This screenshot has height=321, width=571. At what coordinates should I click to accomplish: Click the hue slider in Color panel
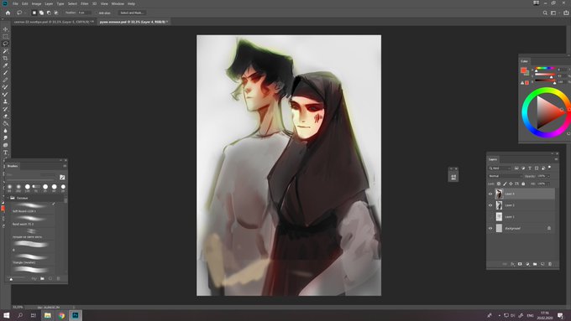(x=545, y=68)
